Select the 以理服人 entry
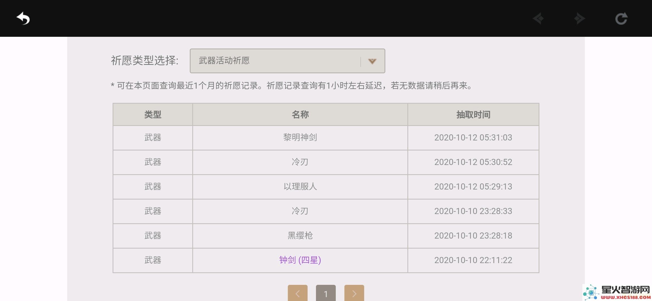Image resolution: width=652 pixels, height=301 pixels. [300, 186]
